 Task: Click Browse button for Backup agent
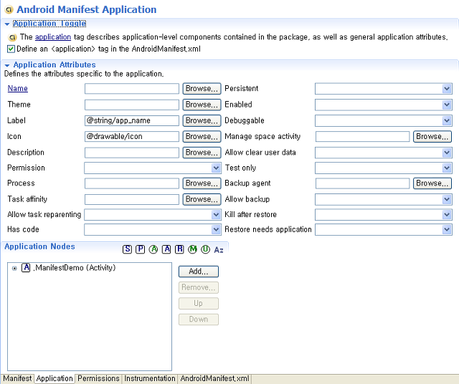pyautogui.click(x=432, y=183)
